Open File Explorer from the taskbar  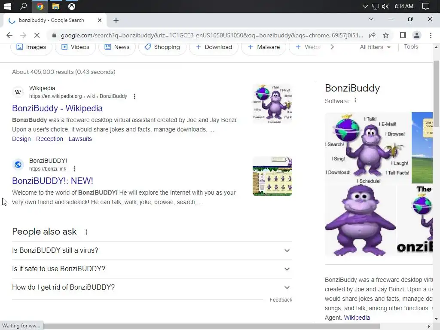[56, 6]
